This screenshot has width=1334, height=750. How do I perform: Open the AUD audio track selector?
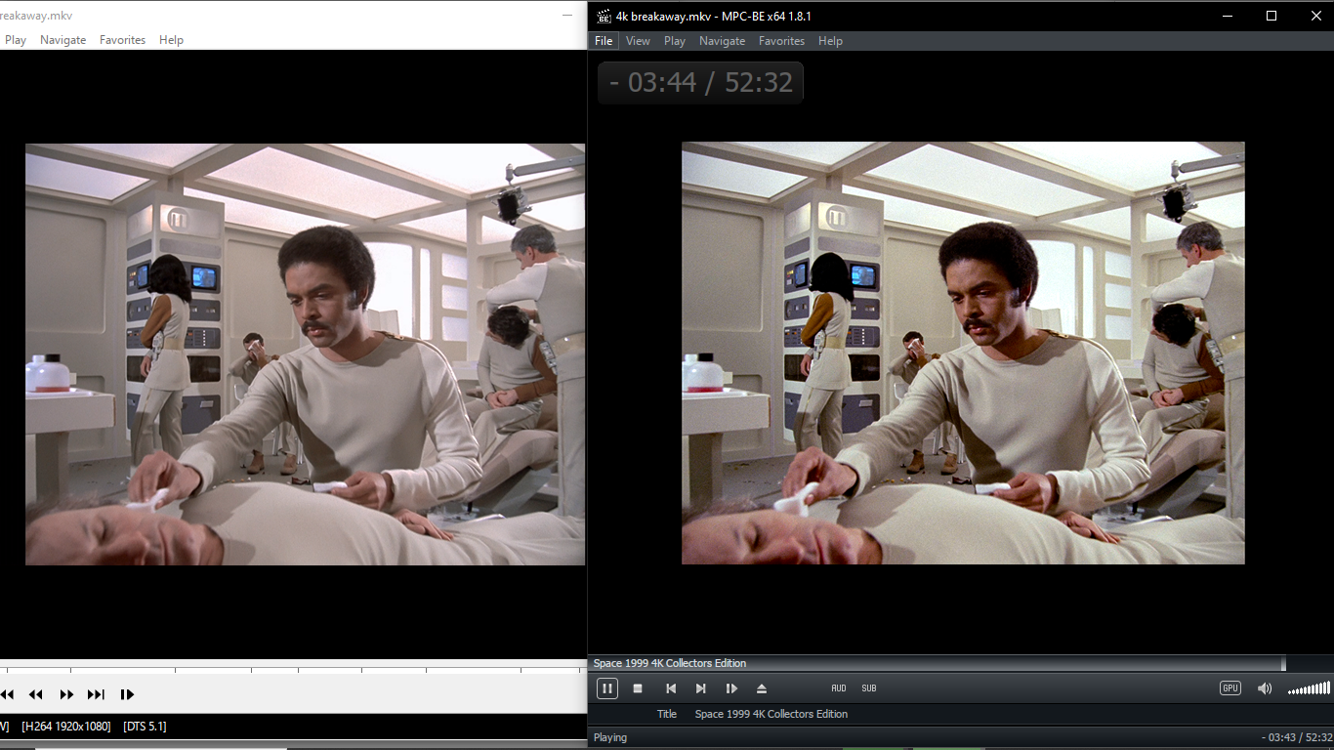point(839,688)
